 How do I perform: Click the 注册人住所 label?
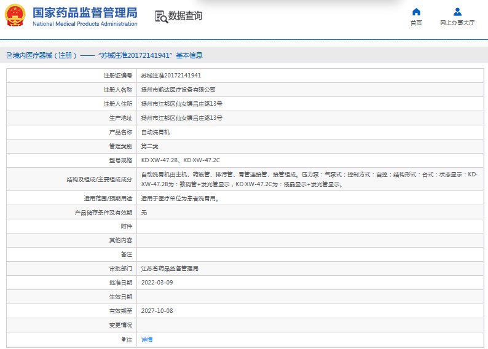[x=118, y=104]
